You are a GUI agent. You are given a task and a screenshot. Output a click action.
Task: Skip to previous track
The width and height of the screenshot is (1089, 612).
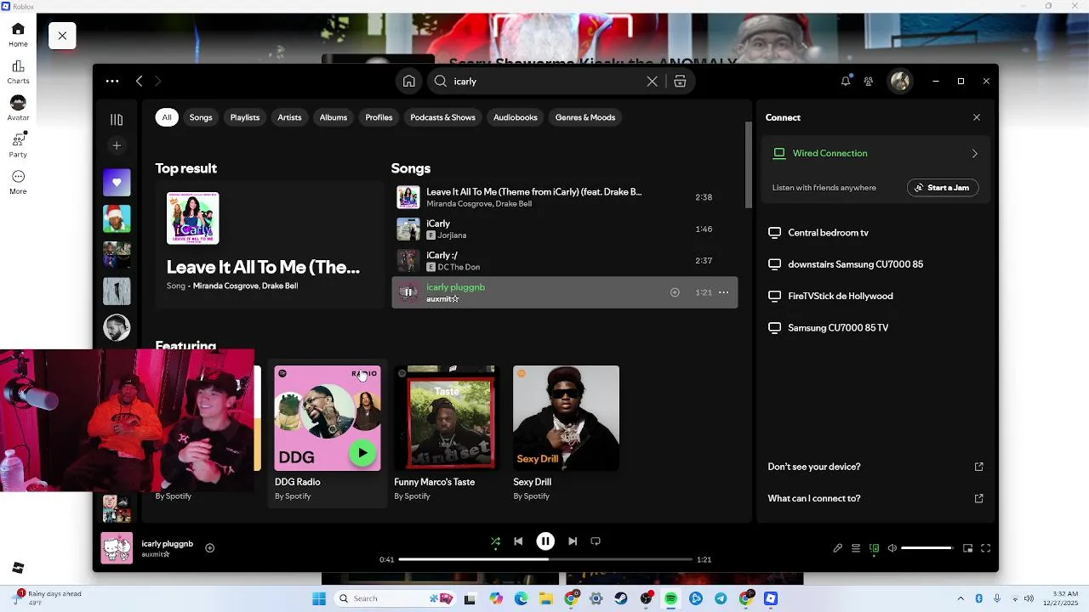pos(518,541)
